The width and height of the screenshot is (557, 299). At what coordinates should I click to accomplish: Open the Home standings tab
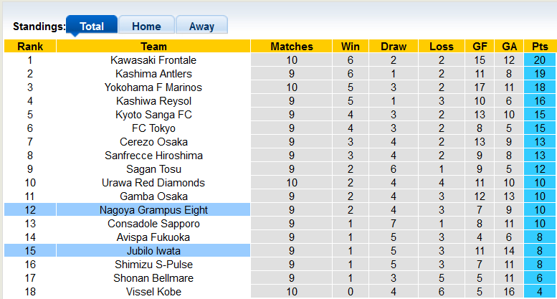pos(146,27)
